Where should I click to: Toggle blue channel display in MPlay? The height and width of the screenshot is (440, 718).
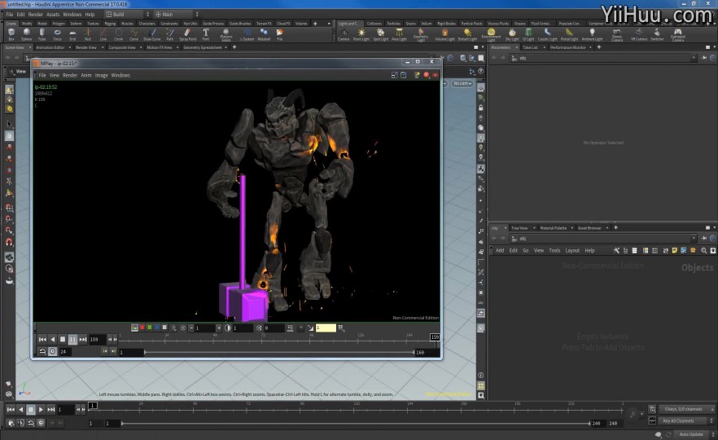coord(157,328)
